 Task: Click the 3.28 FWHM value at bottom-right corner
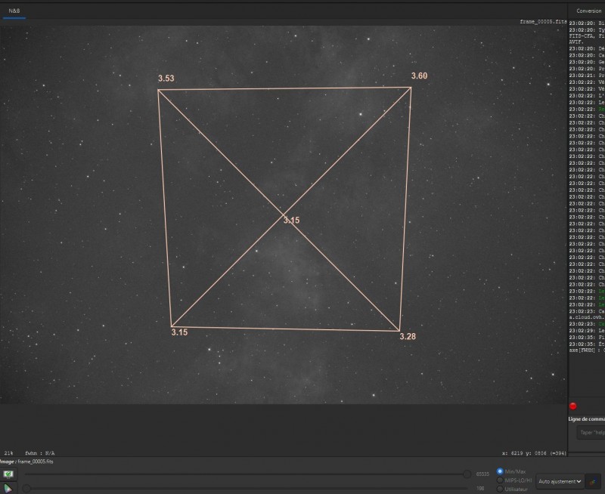point(408,336)
